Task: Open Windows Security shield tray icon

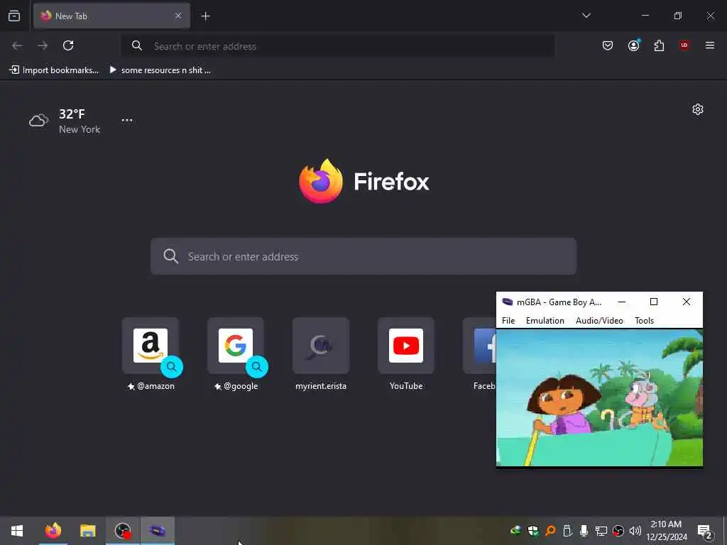Action: coord(533,531)
